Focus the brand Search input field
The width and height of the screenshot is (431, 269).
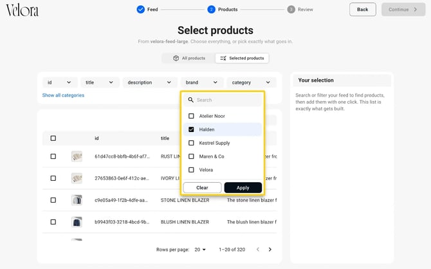point(223,100)
